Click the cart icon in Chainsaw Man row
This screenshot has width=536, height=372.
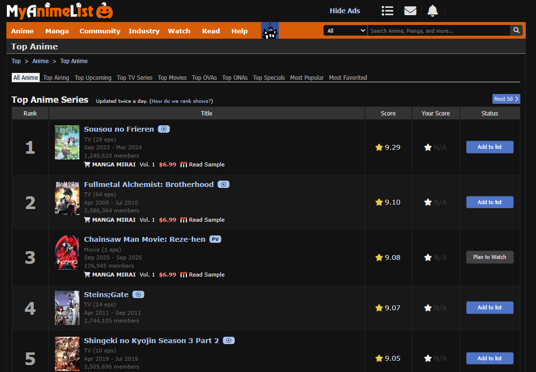(x=87, y=274)
